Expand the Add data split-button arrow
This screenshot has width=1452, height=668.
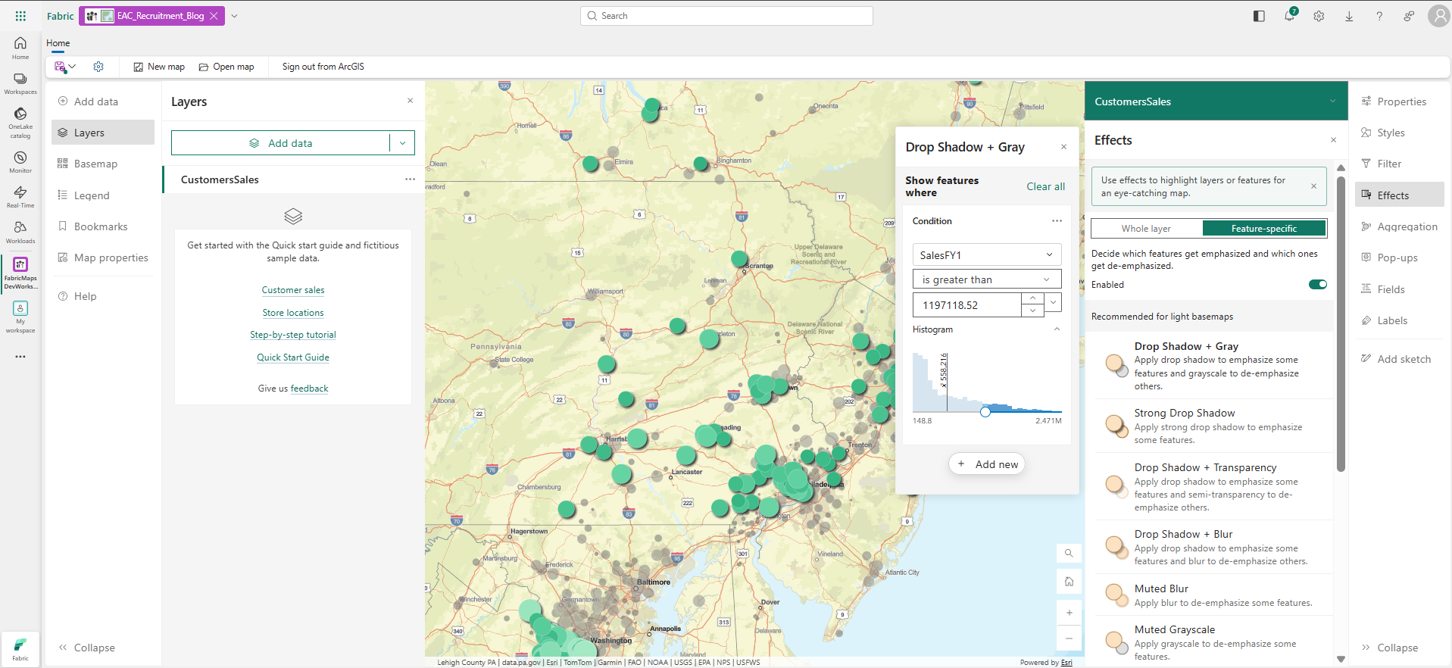[x=402, y=143]
